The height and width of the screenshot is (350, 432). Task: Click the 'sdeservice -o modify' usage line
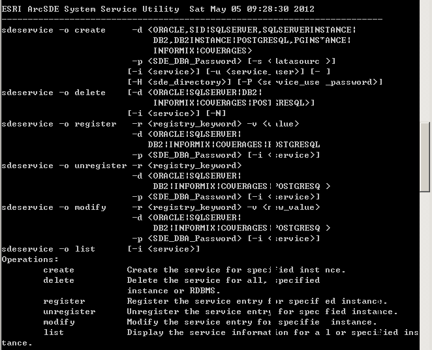click(54, 207)
